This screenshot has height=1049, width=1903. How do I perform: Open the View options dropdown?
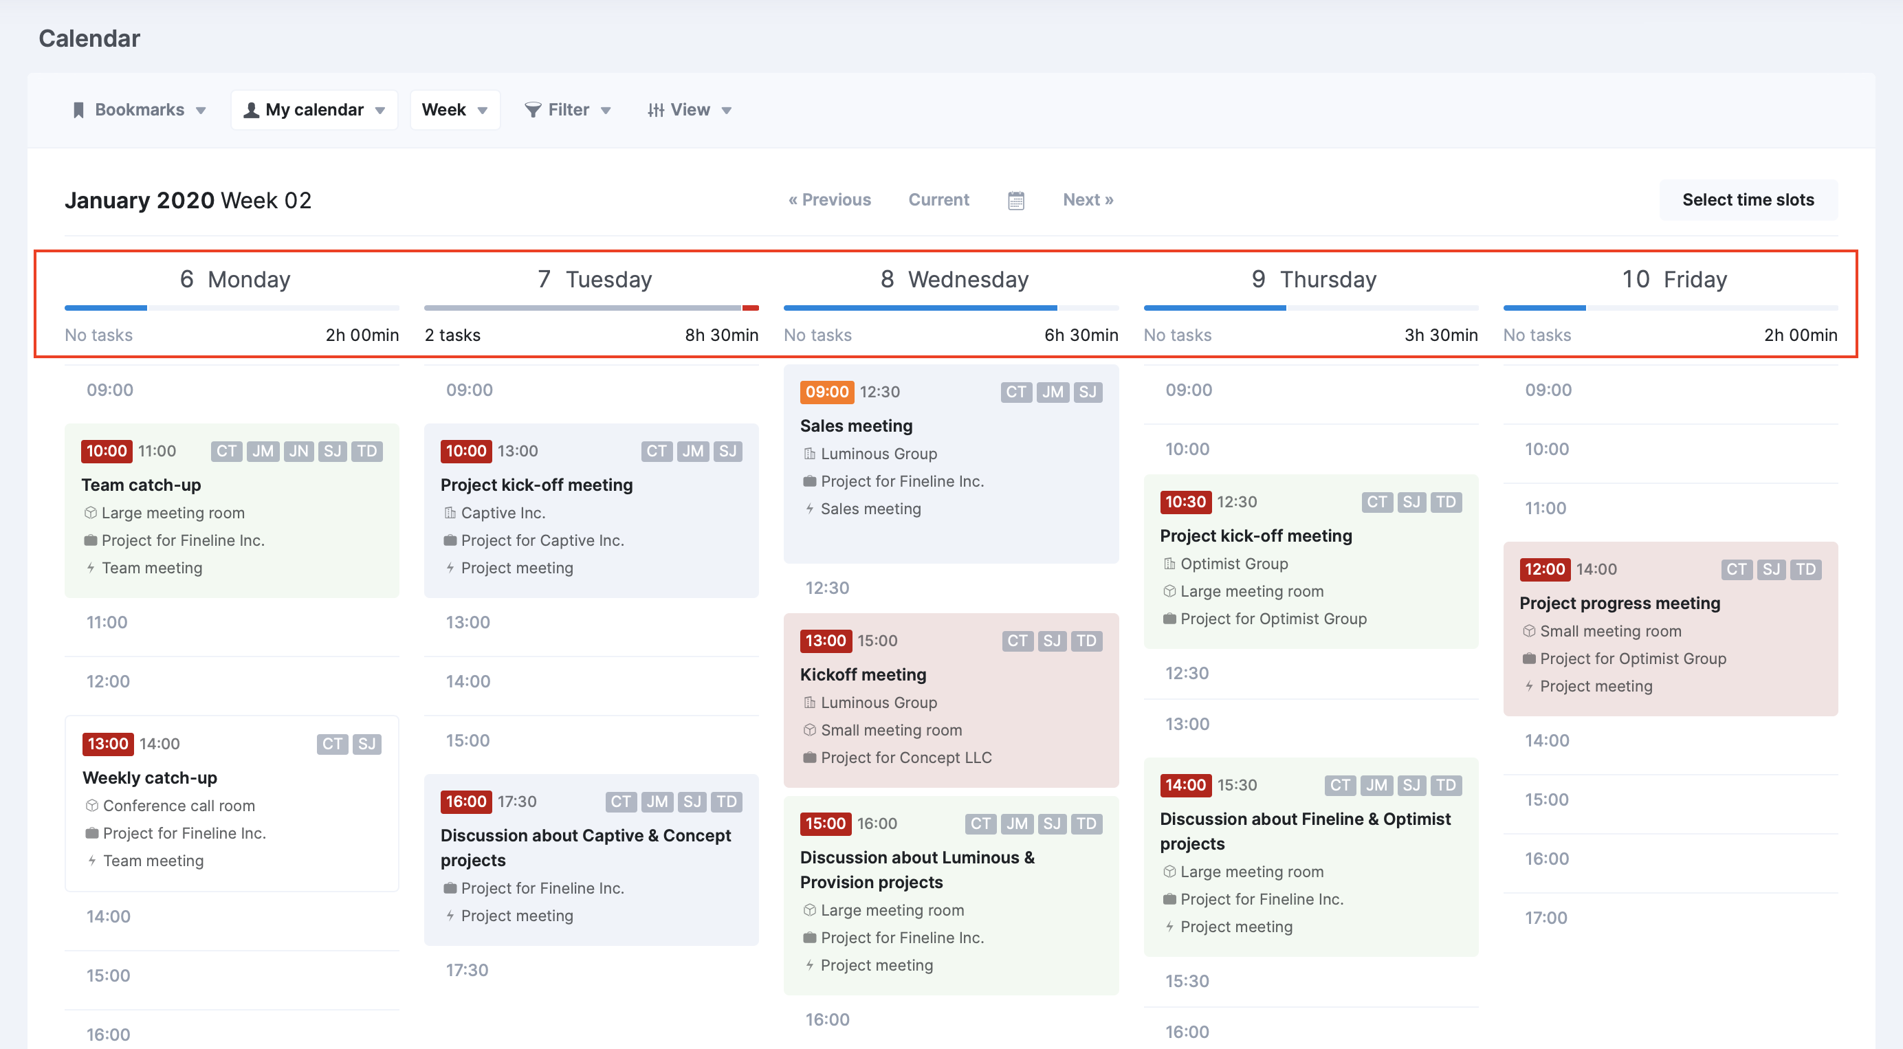point(690,110)
